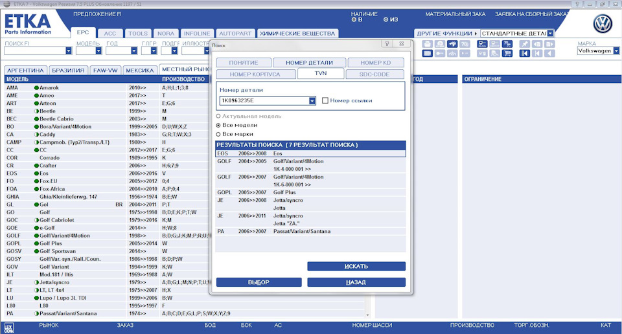Select the EOS 2006>>2008 search result
622x334 pixels.
tap(310, 153)
